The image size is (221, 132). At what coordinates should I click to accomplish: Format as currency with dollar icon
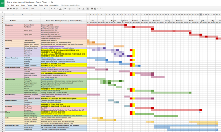click(x=21, y=9)
